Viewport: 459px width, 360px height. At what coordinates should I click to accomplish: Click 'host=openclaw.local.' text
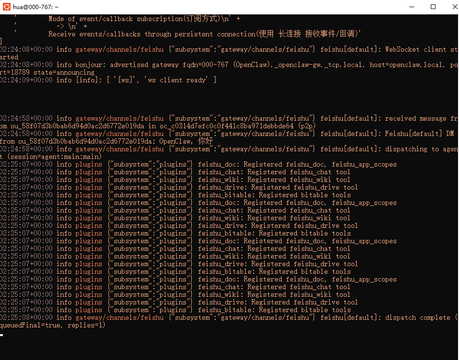(x=407, y=65)
